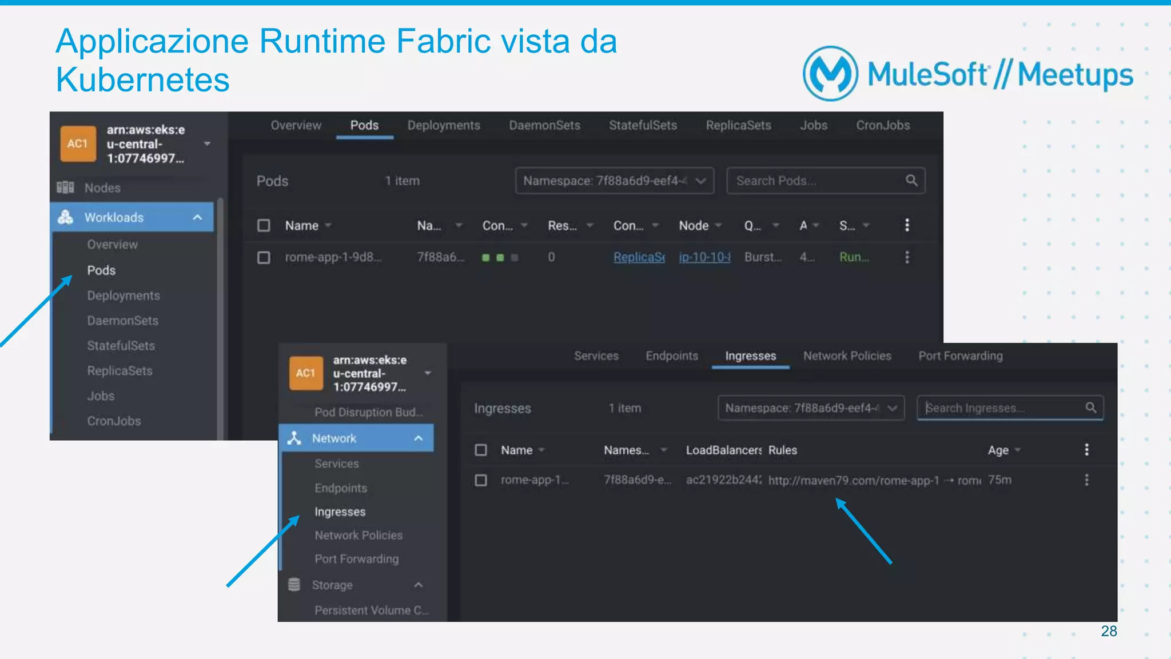Open the Port Forwarding tab
Image resolution: width=1171 pixels, height=659 pixels.
tap(961, 356)
